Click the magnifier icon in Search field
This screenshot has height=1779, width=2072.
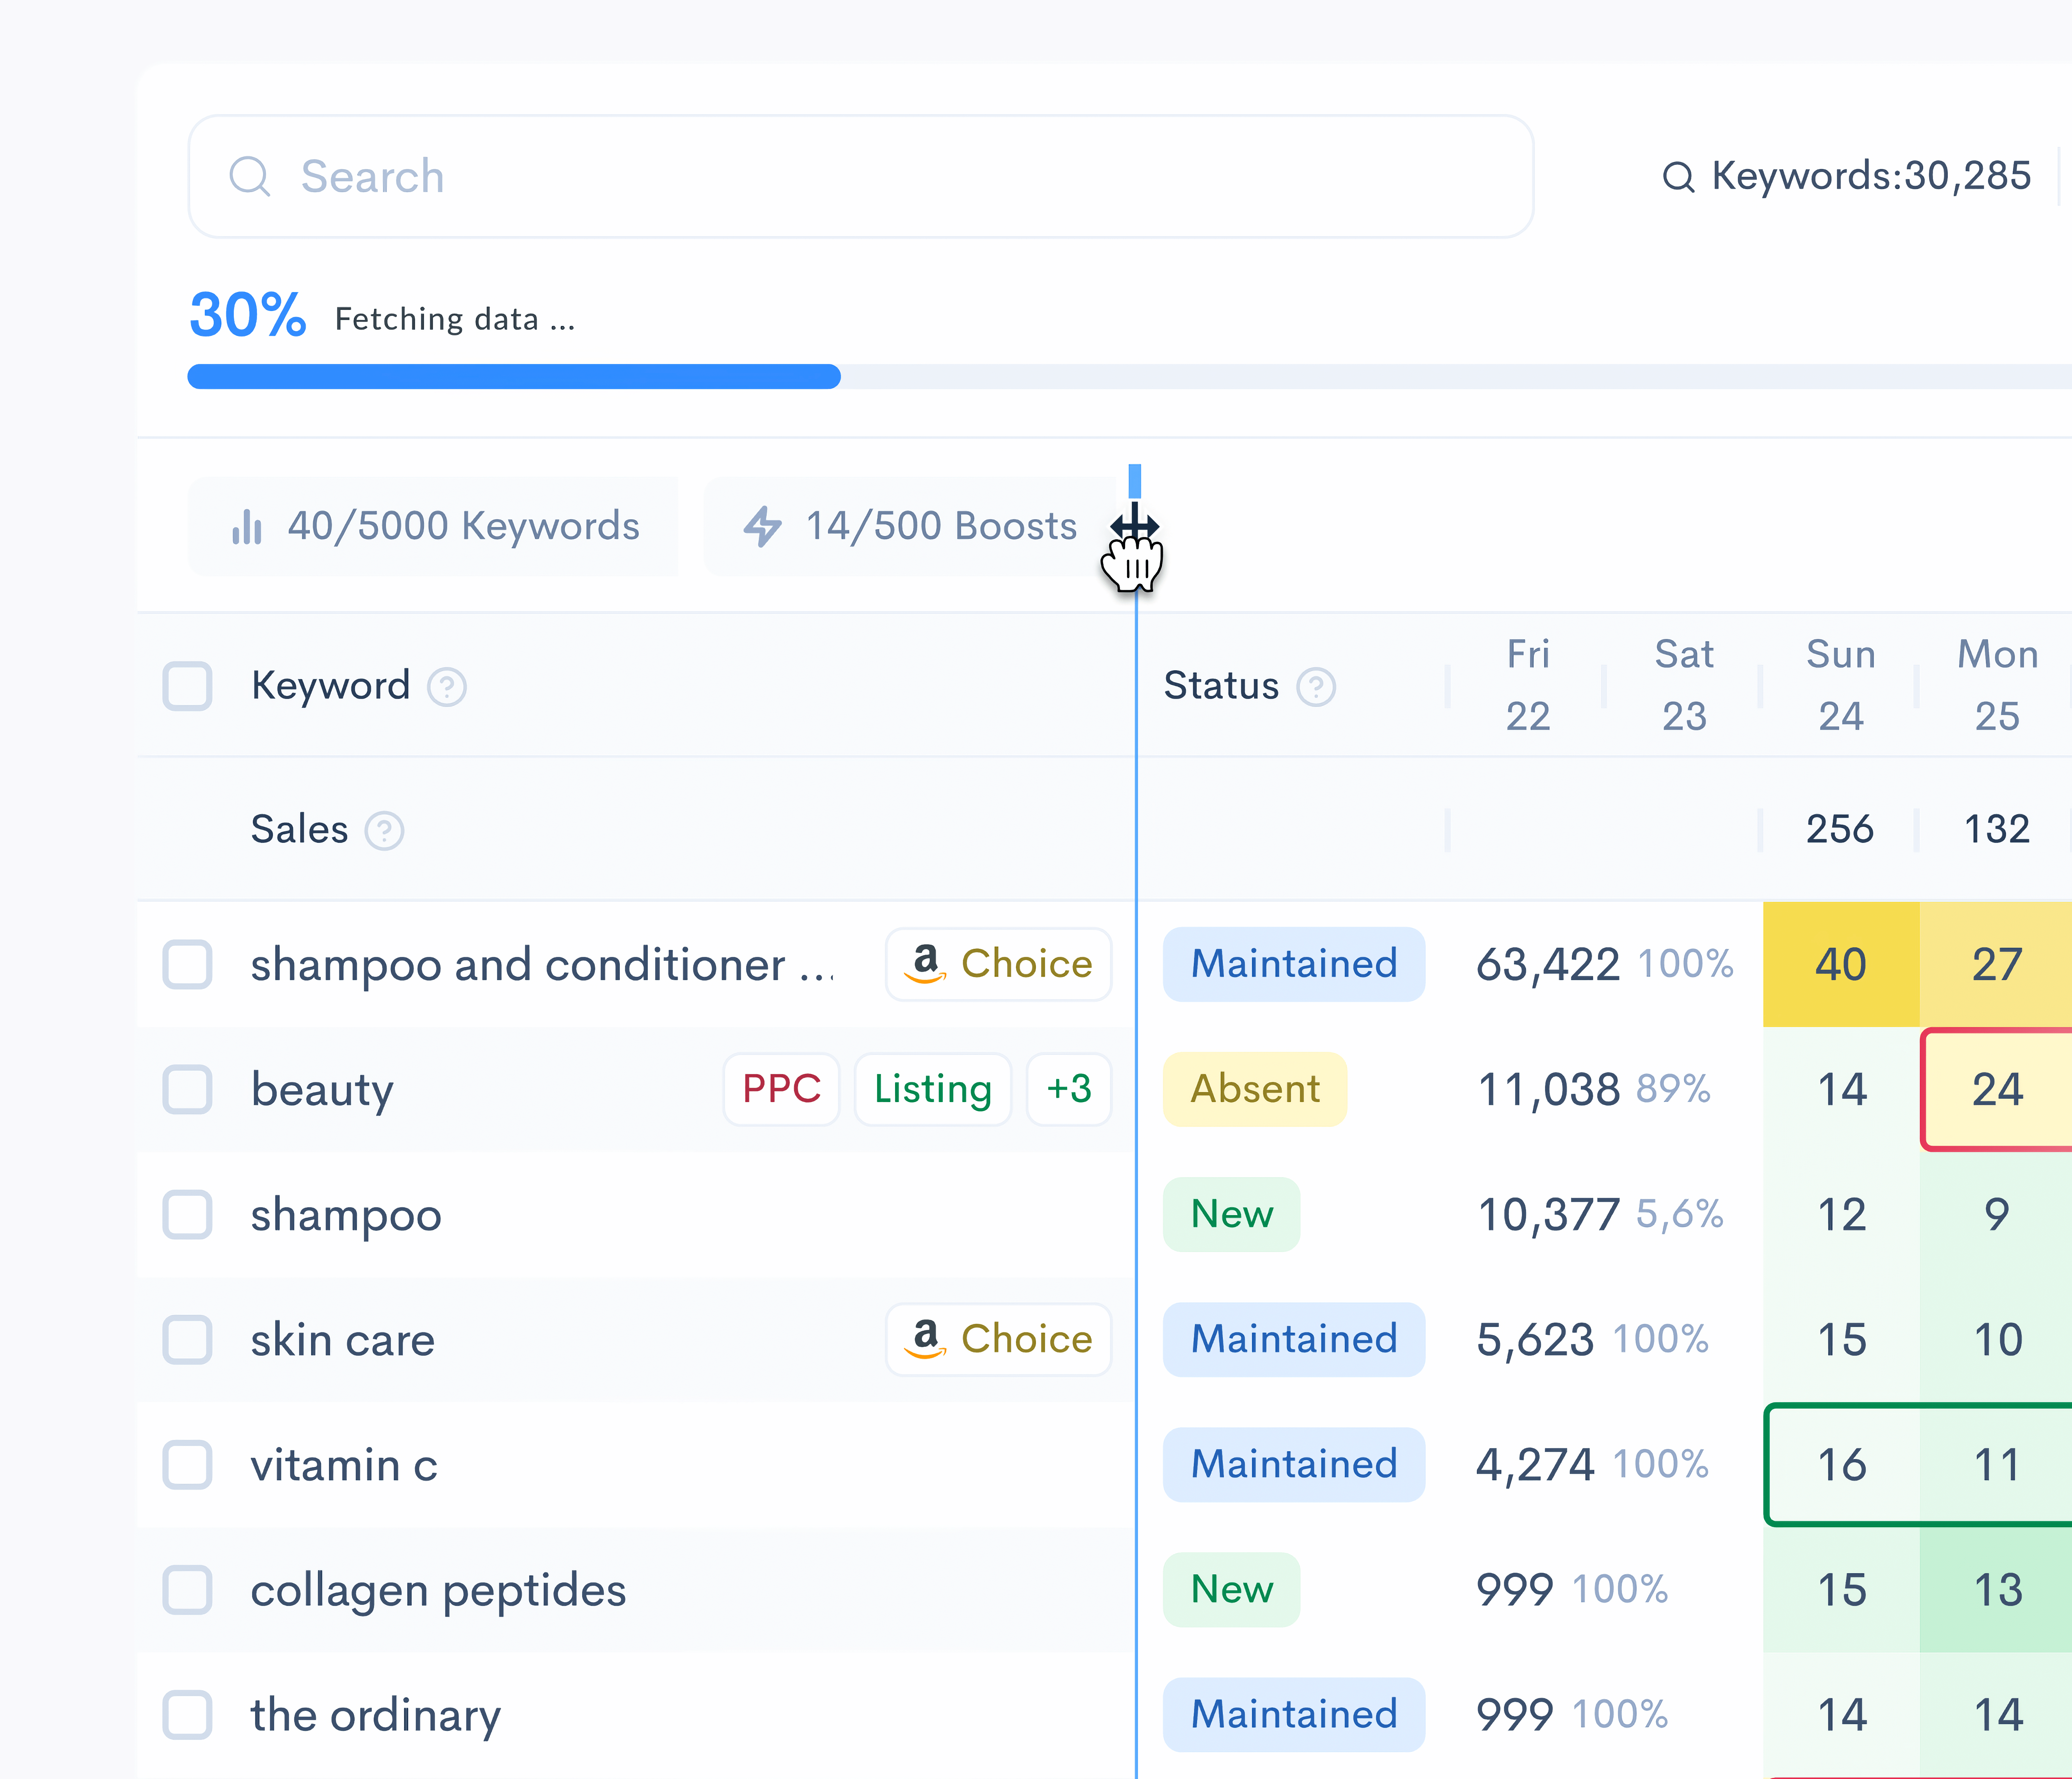(249, 176)
